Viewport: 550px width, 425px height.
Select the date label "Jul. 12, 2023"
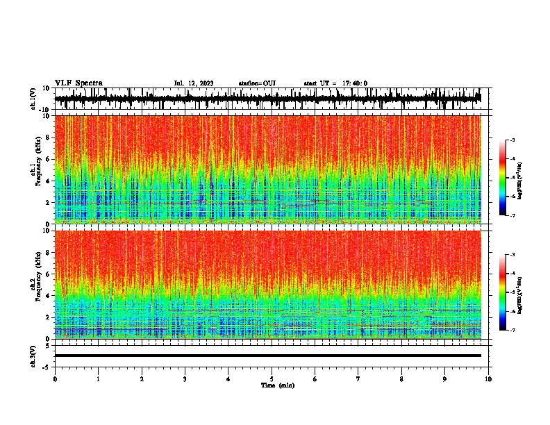194,83
